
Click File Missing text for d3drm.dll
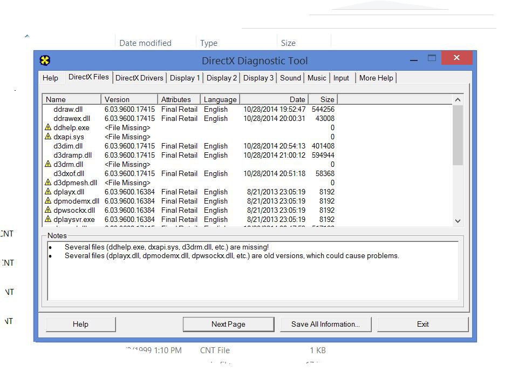pos(127,164)
